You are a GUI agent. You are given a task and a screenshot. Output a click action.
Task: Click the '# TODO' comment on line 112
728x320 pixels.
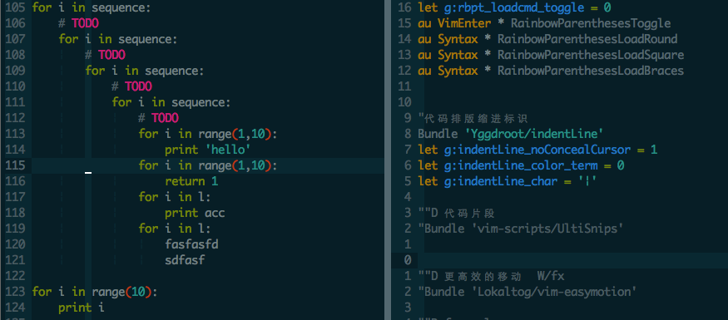[158, 118]
